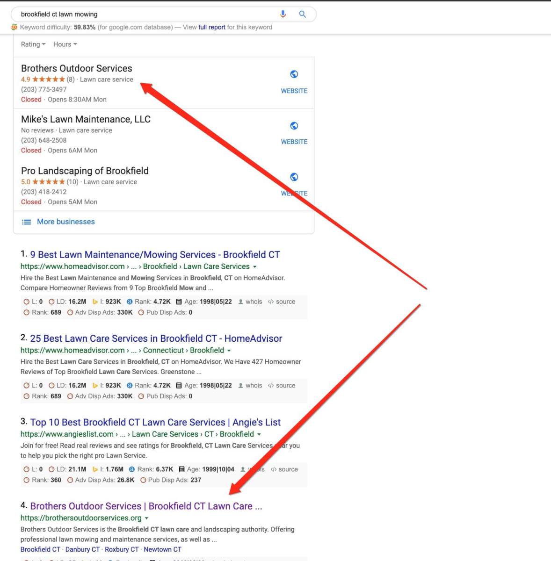The width and height of the screenshot is (551, 561).
Task: Open the Hours filter dropdown
Action: 65,44
